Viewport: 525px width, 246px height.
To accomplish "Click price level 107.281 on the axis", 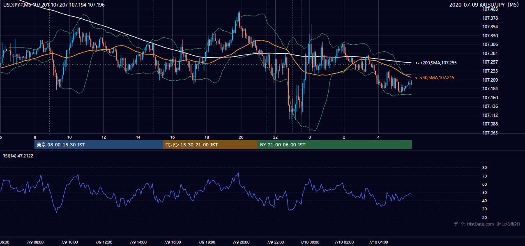I will (x=490, y=53).
